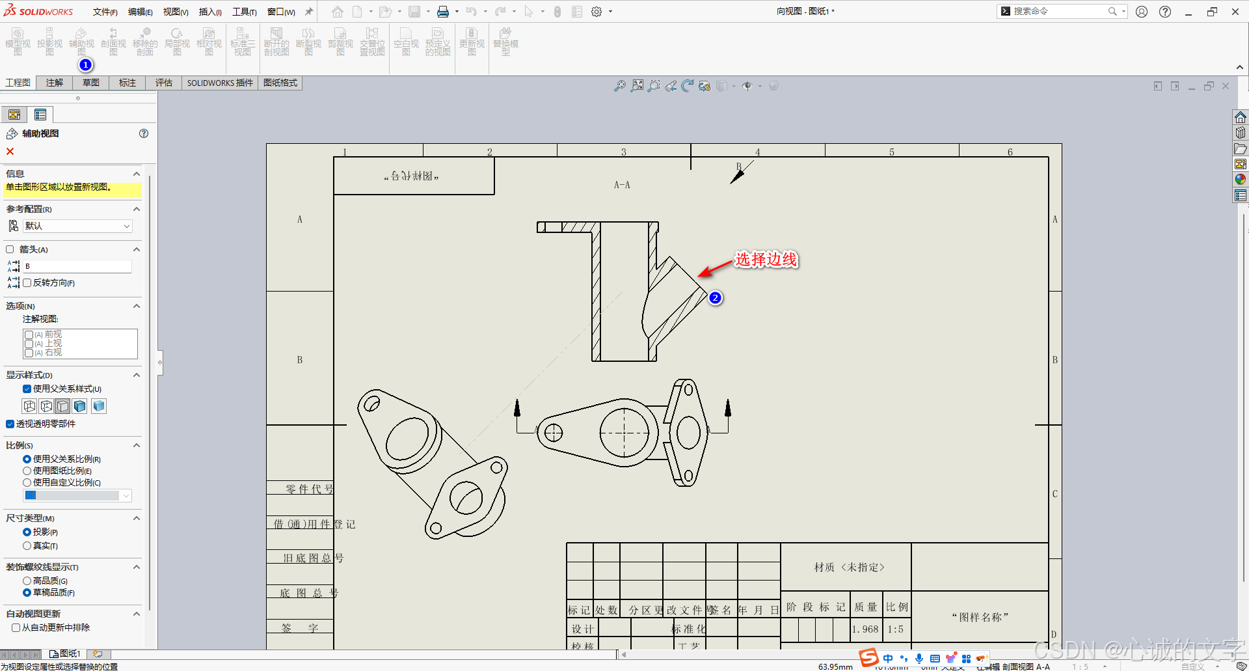
Task: Switch to the PropertyManager tab icon
Action: click(40, 115)
